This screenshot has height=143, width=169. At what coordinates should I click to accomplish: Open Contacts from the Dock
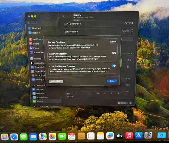click(x=81, y=136)
